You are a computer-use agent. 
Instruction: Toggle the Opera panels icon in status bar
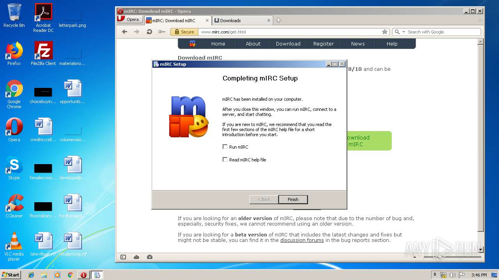coord(123,257)
